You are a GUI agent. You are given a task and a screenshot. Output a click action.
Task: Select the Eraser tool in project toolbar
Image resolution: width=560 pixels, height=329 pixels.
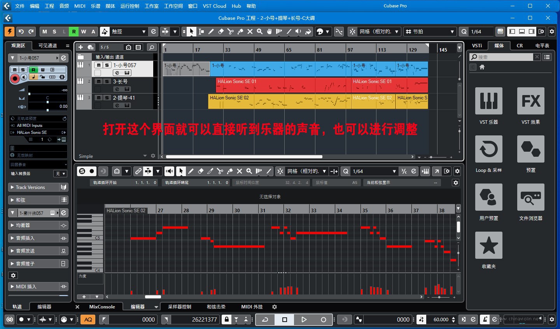click(221, 31)
